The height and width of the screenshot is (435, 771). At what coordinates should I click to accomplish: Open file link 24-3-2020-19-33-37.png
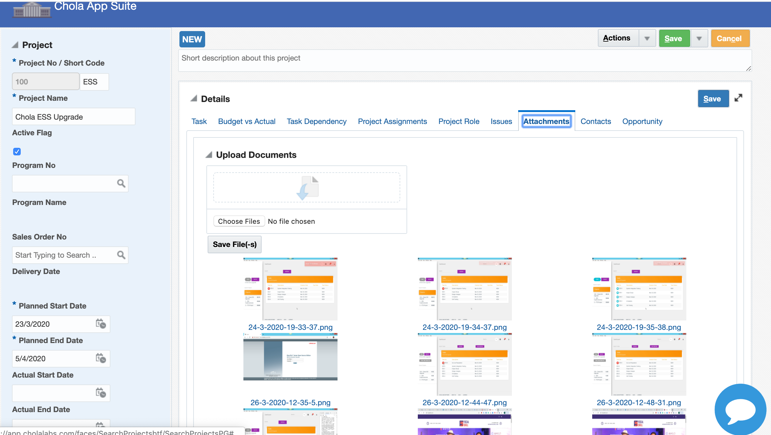click(290, 327)
